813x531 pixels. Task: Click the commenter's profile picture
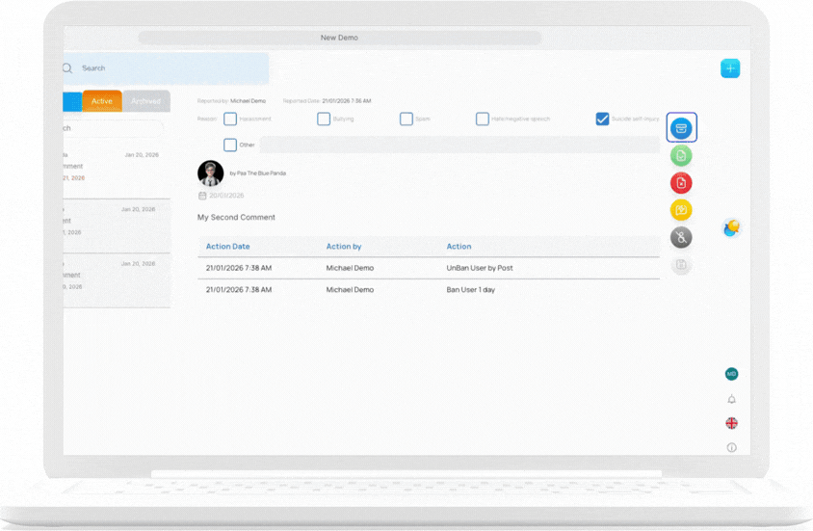pos(210,173)
